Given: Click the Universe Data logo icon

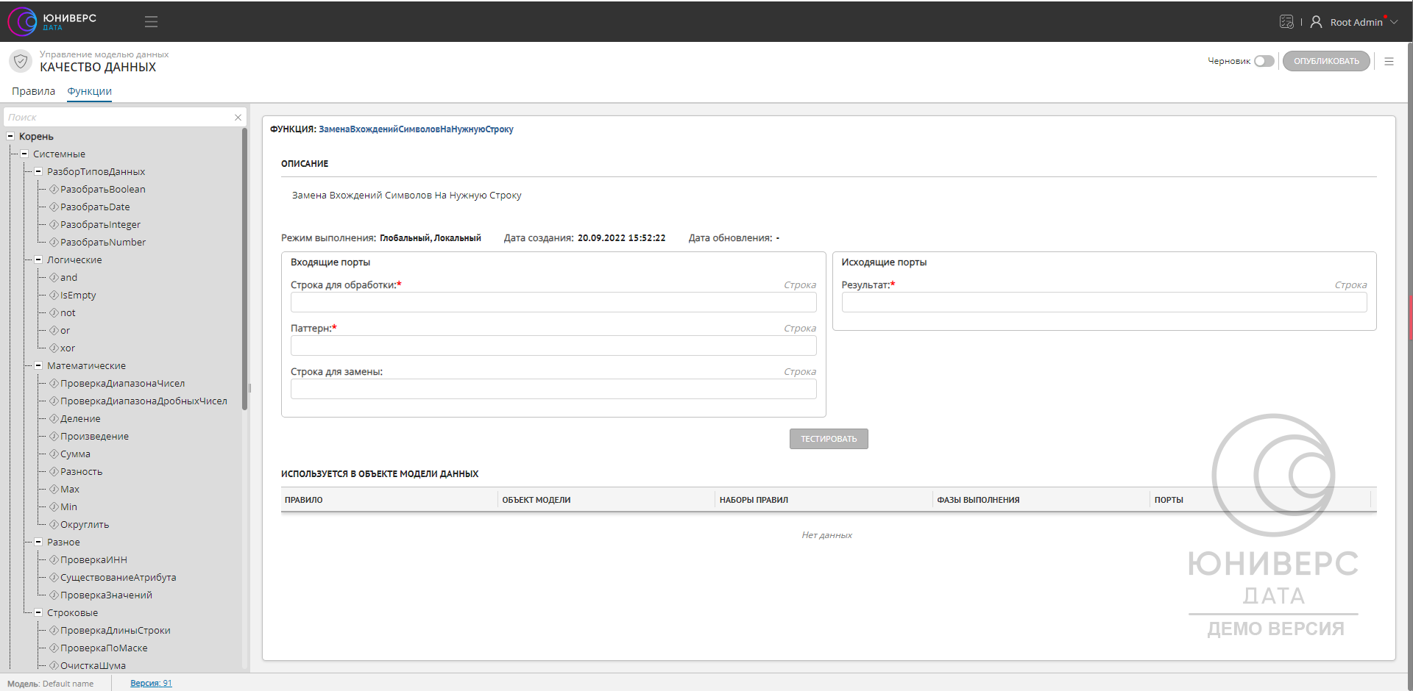Looking at the screenshot, I should click(22, 21).
